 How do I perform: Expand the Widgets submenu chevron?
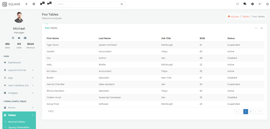tap(33, 93)
